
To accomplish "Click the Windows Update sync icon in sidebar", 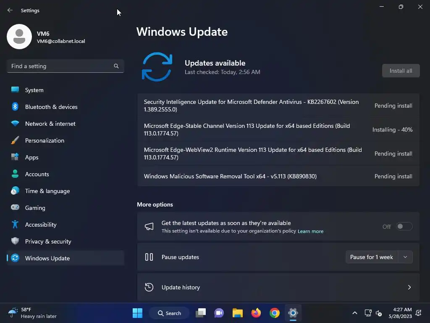I will [x=15, y=258].
